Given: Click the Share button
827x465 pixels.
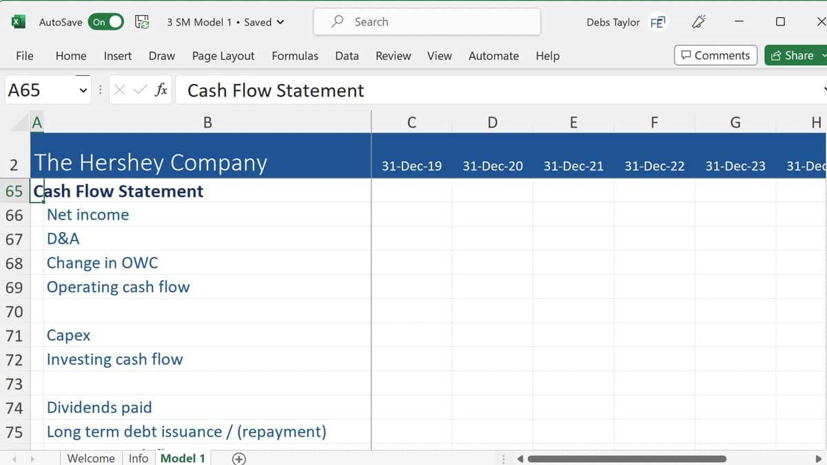Looking at the screenshot, I should click(x=796, y=55).
